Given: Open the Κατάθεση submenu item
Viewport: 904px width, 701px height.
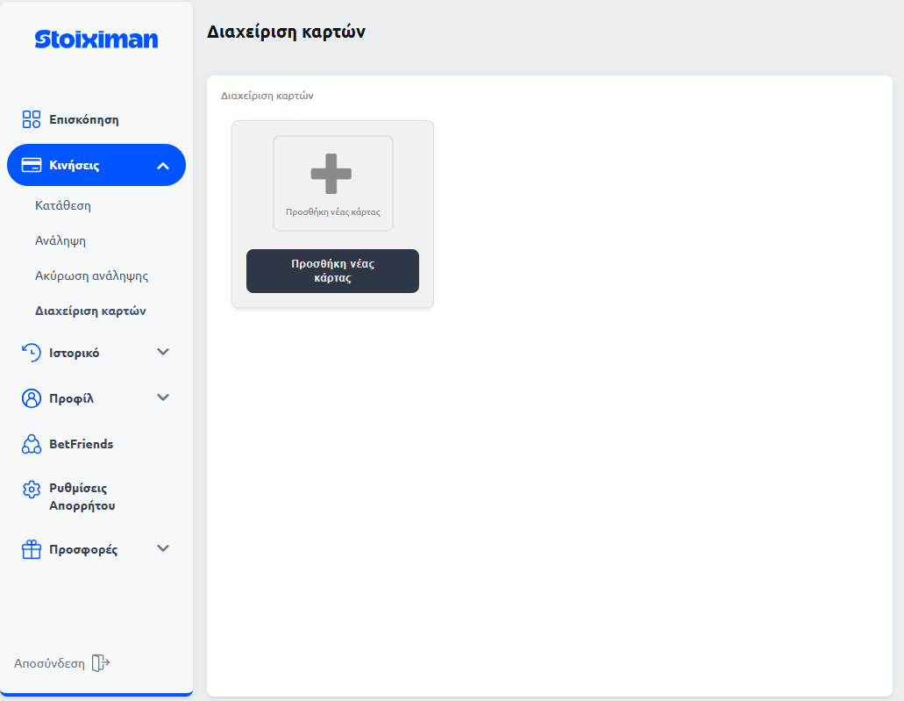Looking at the screenshot, I should coord(63,205).
